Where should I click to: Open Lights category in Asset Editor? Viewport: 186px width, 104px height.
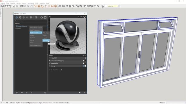20,17
